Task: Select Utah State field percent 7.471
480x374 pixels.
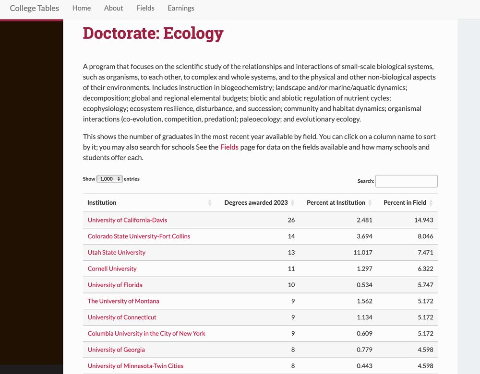Action: tap(425, 253)
